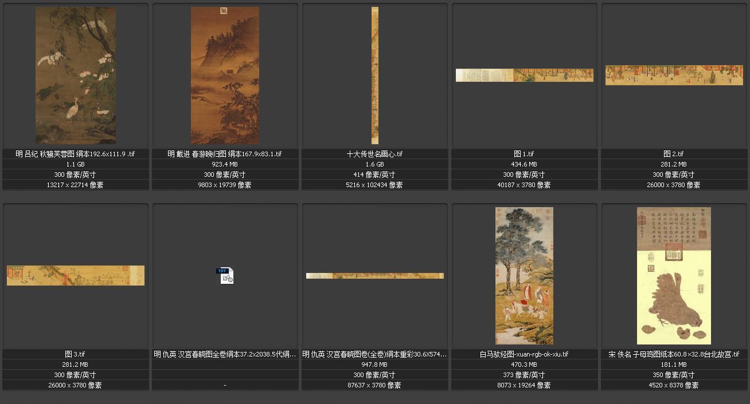The image size is (750, 404).
Task: Click the 十大传世名画心.tif filename label
Action: click(x=375, y=154)
